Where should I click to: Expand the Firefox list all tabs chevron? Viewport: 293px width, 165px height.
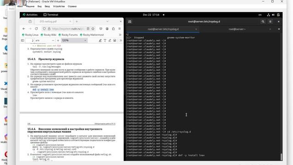click(107, 22)
